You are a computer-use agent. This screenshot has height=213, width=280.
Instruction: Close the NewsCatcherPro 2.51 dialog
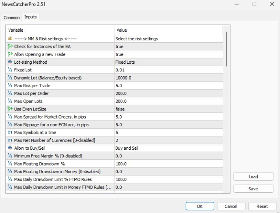click(x=272, y=4)
